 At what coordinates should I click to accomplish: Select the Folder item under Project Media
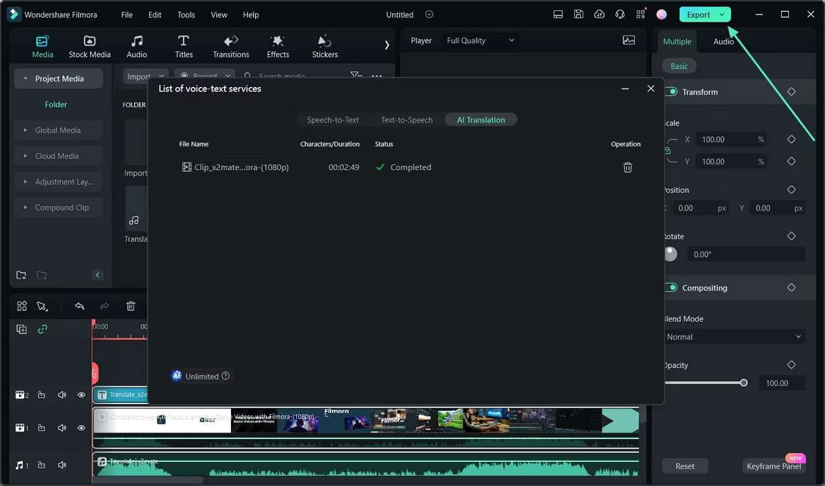tap(56, 104)
